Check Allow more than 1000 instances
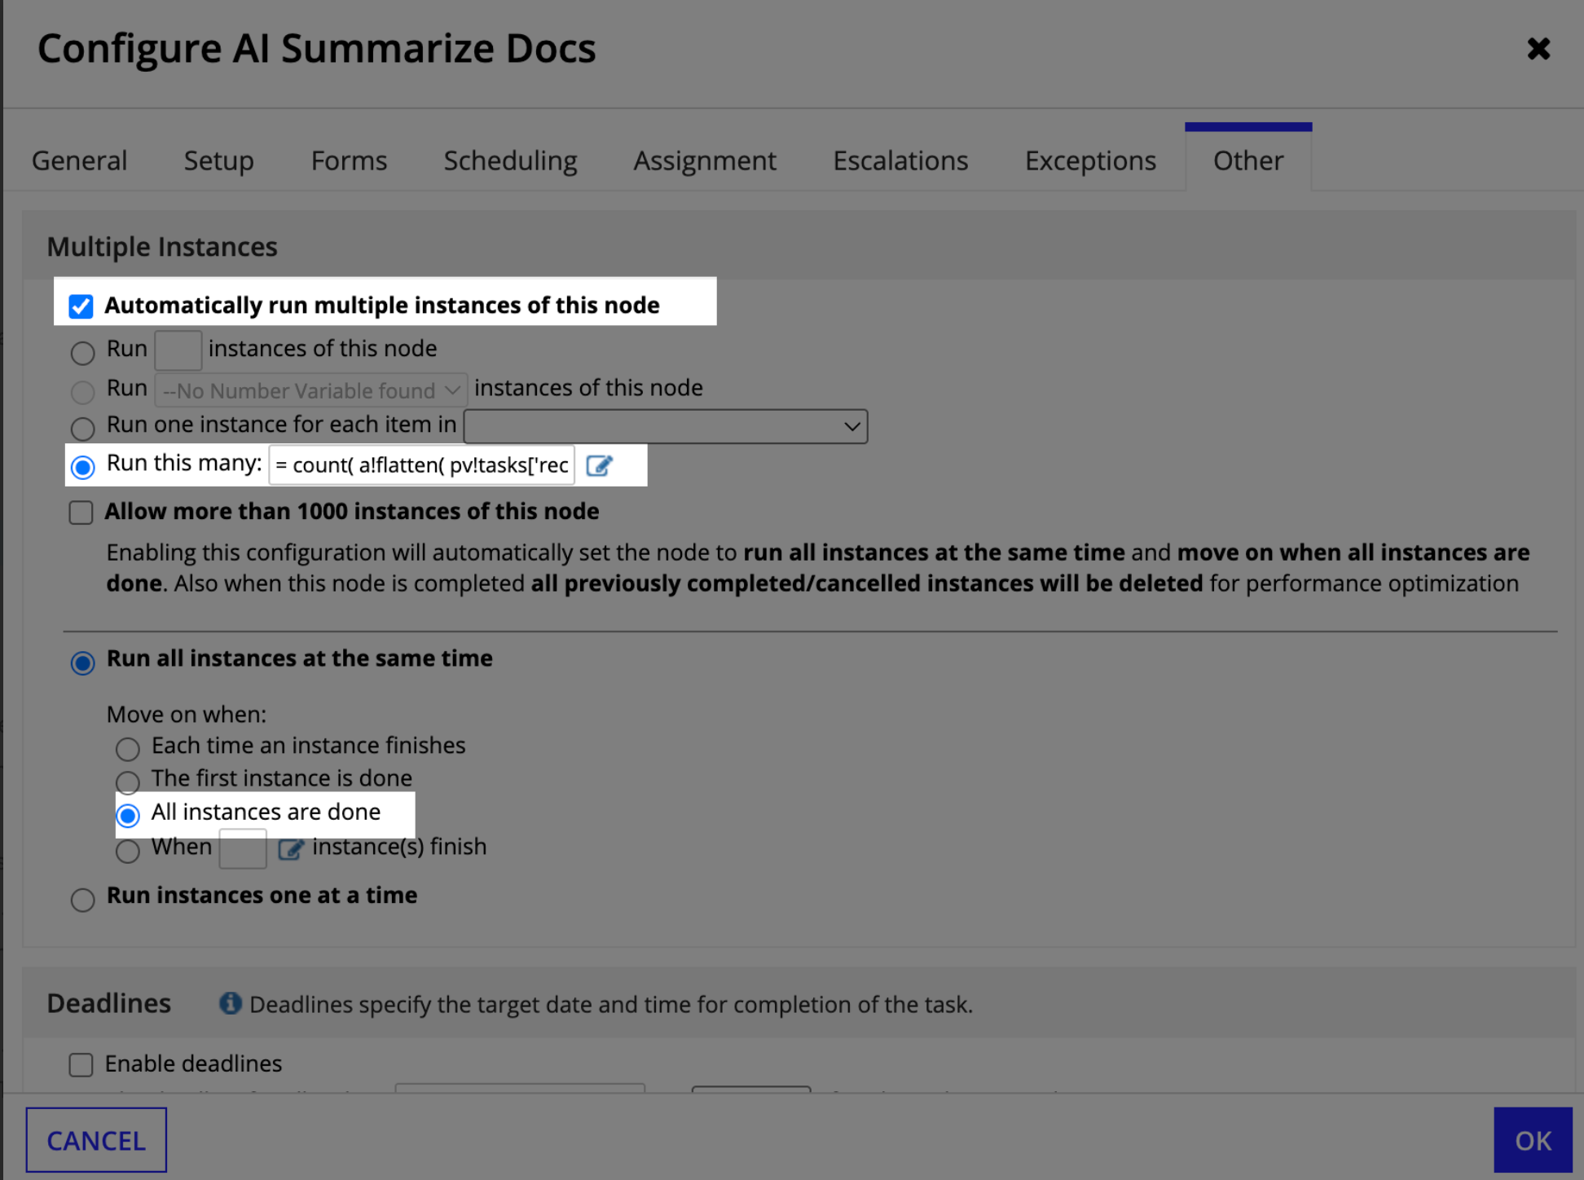The width and height of the screenshot is (1584, 1180). coord(81,513)
